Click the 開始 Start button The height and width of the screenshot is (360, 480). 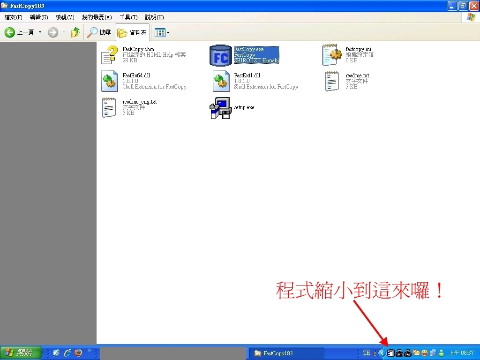point(20,353)
